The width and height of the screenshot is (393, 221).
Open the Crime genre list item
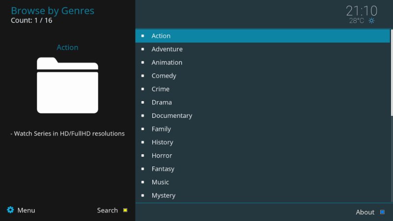[160, 89]
